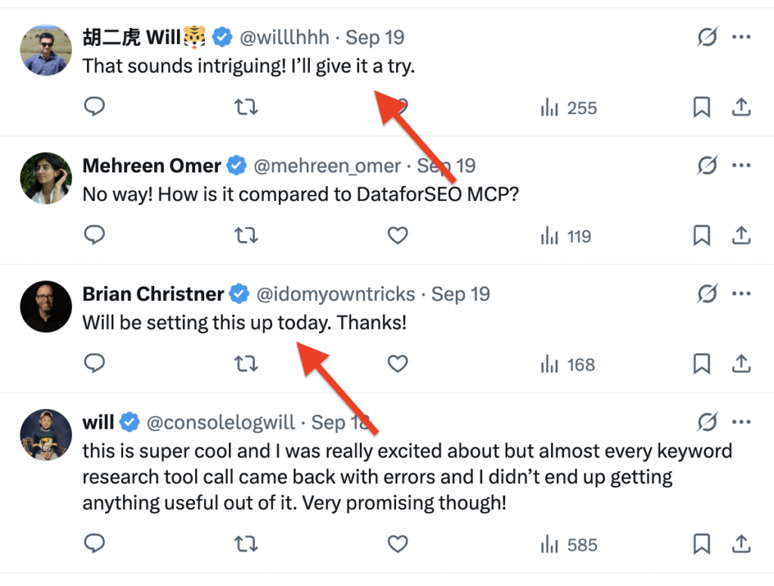Open Sep 19 timestamp on Brian's tweet
Viewport: 774px width, 586px height.
(x=460, y=293)
